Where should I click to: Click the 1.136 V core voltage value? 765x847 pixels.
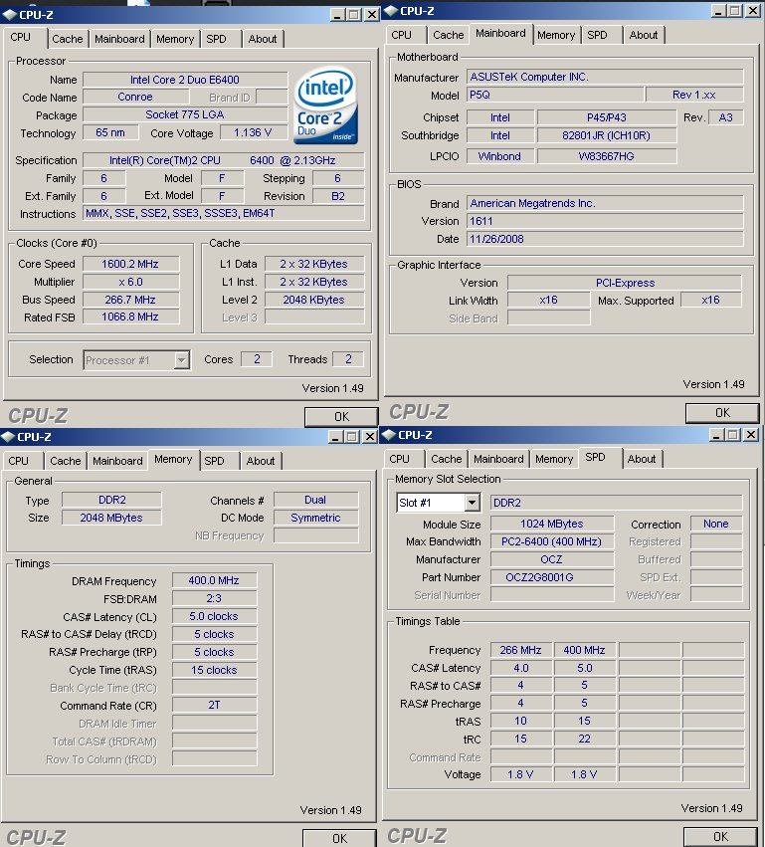(x=253, y=132)
